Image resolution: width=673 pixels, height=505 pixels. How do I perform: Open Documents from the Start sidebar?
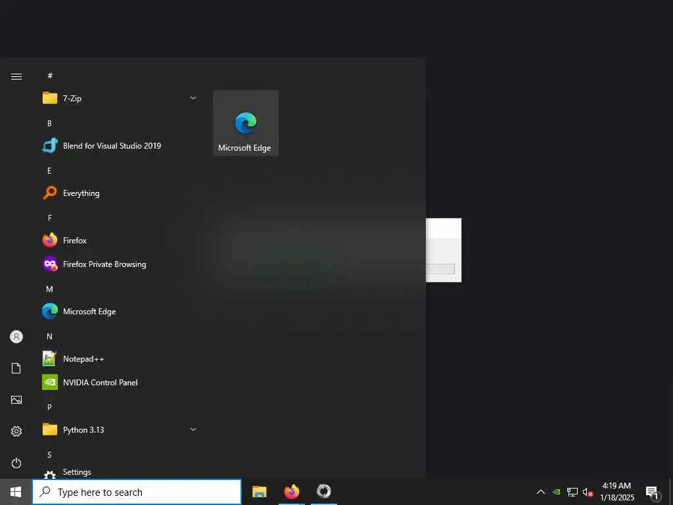(16, 368)
